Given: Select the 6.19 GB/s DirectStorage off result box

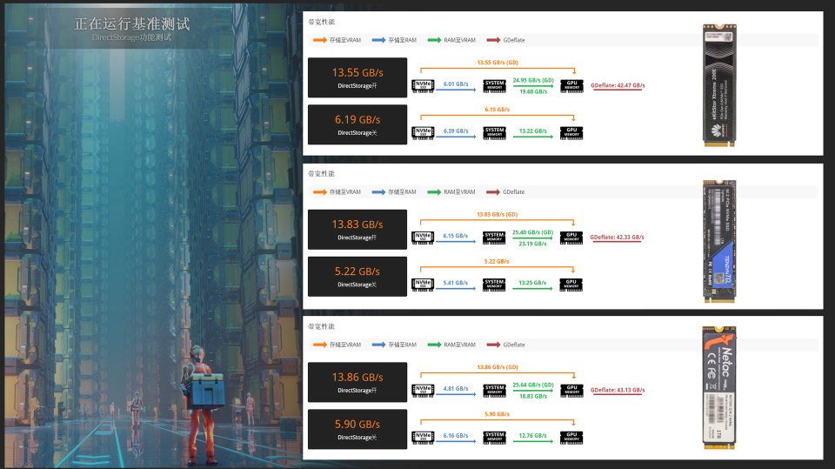Looking at the screenshot, I should [x=357, y=124].
